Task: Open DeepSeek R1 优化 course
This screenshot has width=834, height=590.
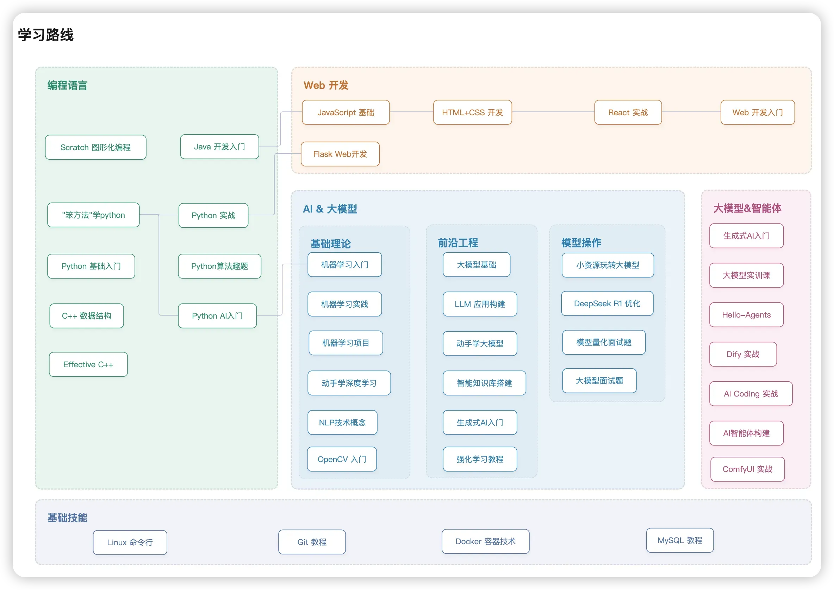Action: coord(607,303)
